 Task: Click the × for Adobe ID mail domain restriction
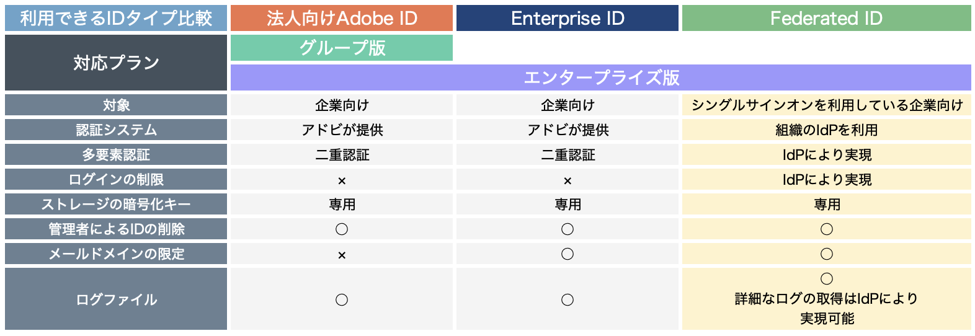pos(342,255)
